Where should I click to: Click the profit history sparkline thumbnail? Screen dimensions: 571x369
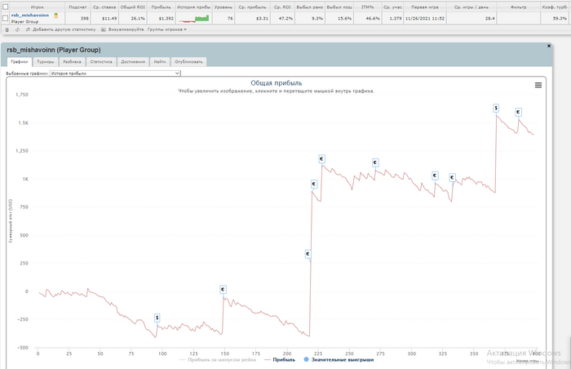pos(193,17)
